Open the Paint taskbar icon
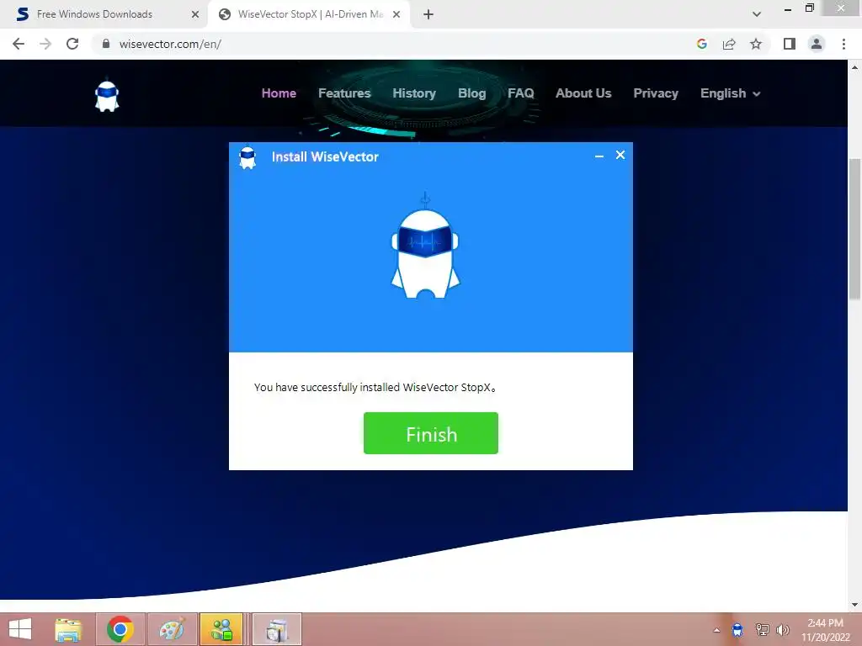Image resolution: width=862 pixels, height=646 pixels. [172, 629]
